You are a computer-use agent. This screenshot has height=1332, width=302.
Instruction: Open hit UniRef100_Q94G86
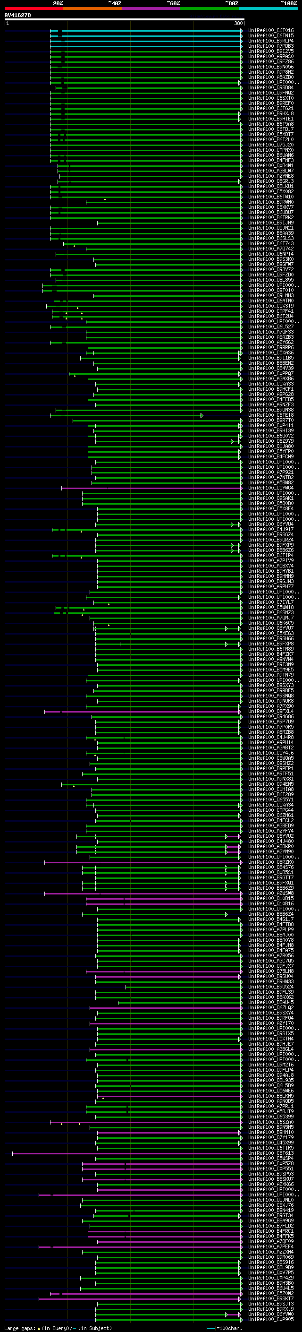pos(271,717)
